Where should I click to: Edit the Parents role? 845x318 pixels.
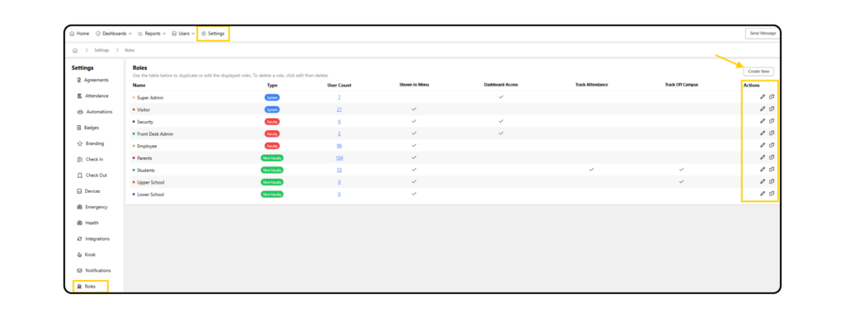[x=762, y=157]
